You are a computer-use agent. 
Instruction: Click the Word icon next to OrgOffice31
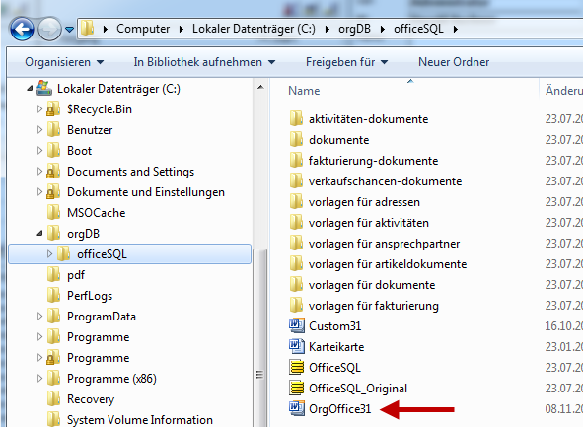[x=297, y=408]
